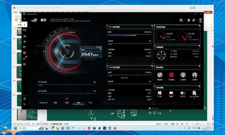Select the 安静 silent operating mode
This screenshot has height=135, width=225.
pyautogui.click(x=55, y=103)
